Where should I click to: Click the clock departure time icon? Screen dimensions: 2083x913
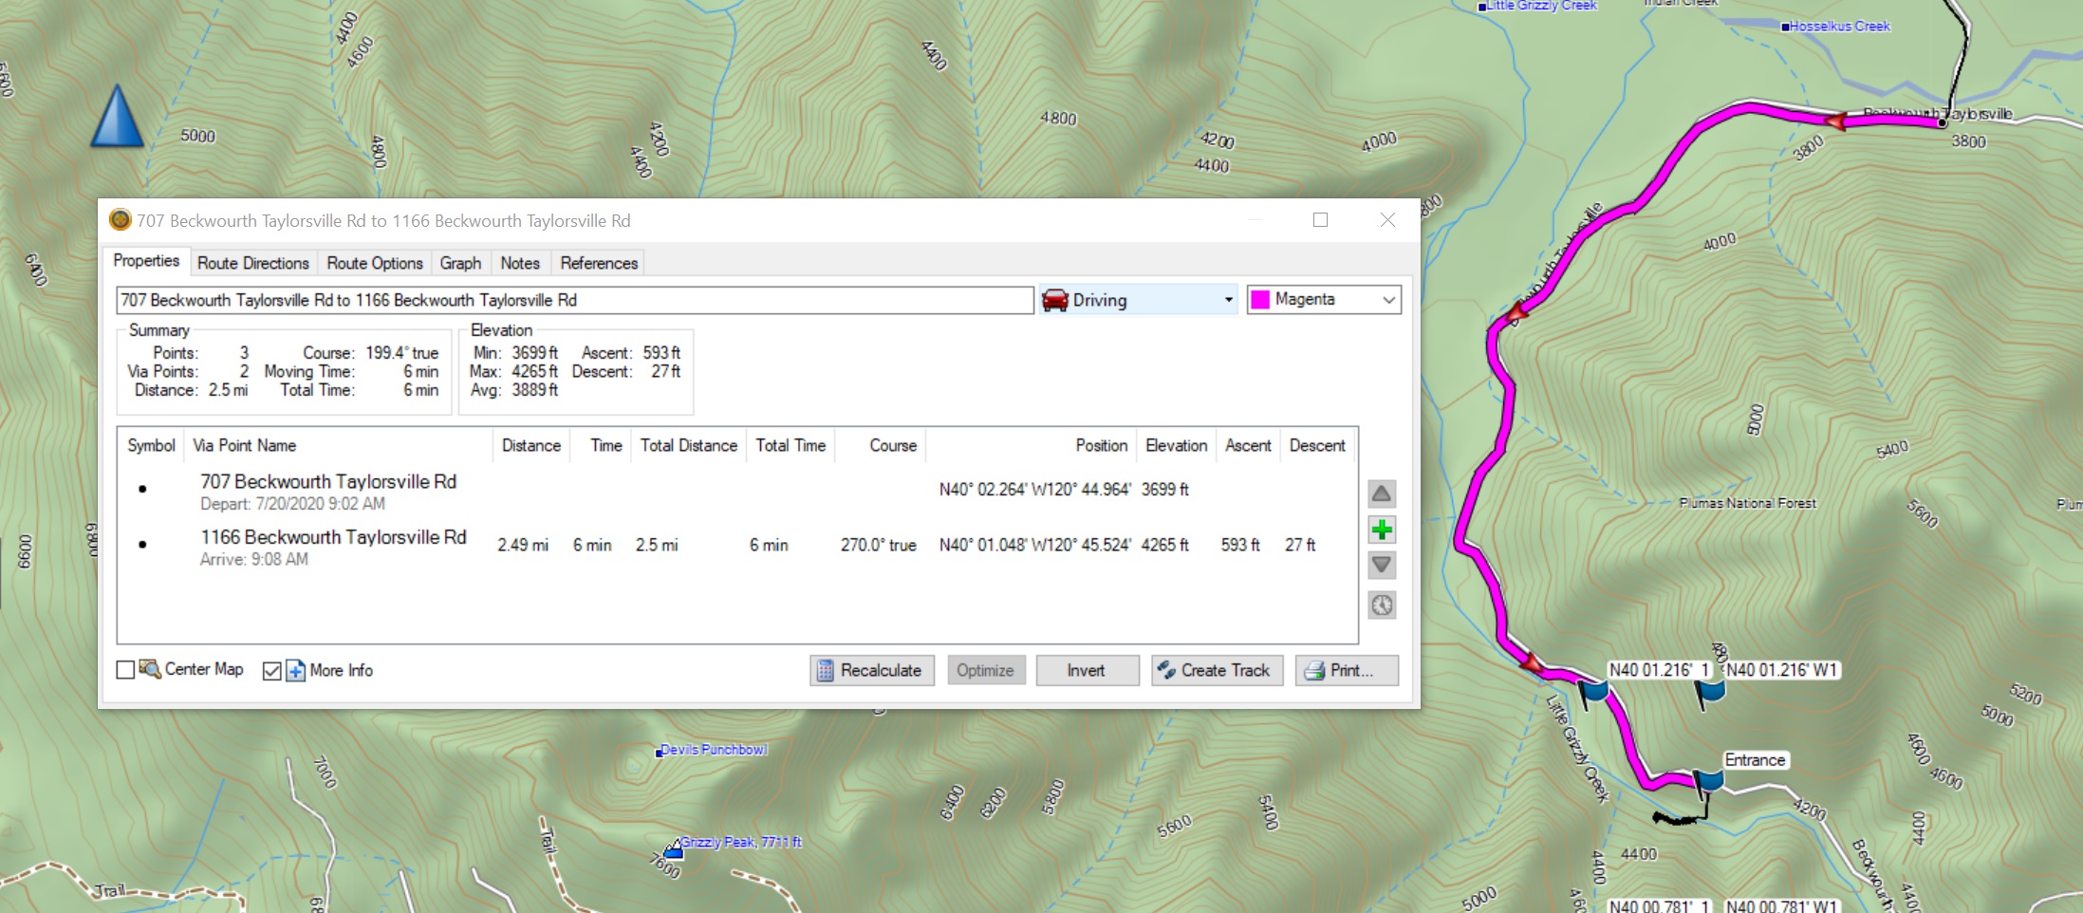(1382, 606)
